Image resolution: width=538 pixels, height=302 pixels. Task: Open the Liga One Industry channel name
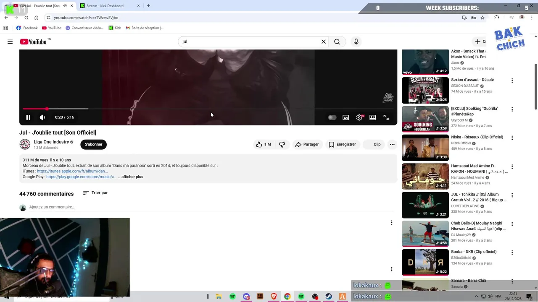[51, 142]
